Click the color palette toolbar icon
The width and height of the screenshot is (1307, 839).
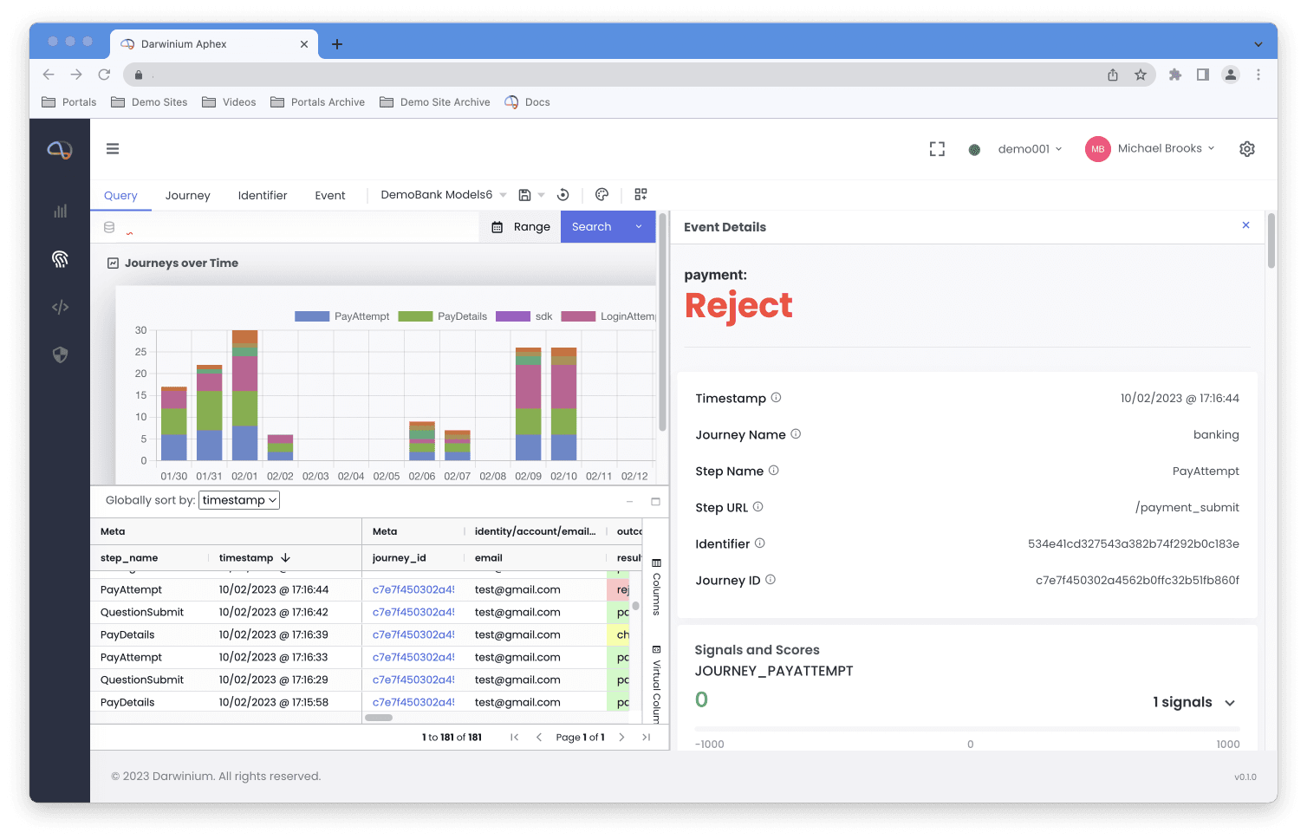click(602, 195)
